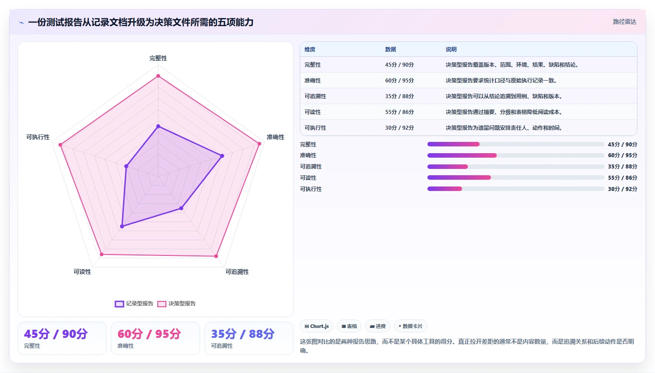Click the 完整性 progress bar
Viewport: 655px width, 373px height.
(x=516, y=144)
